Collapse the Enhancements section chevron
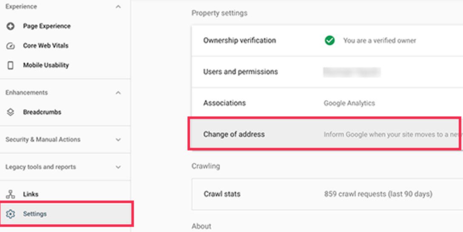The image size is (463, 232). point(118,93)
